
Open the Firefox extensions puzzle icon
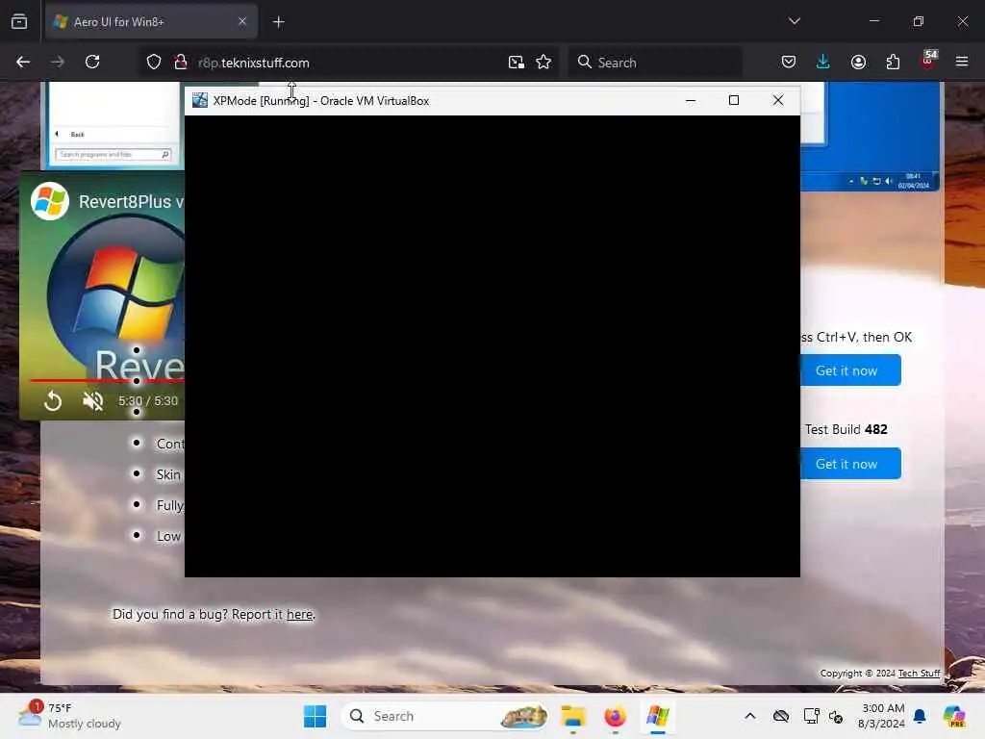[x=893, y=63]
